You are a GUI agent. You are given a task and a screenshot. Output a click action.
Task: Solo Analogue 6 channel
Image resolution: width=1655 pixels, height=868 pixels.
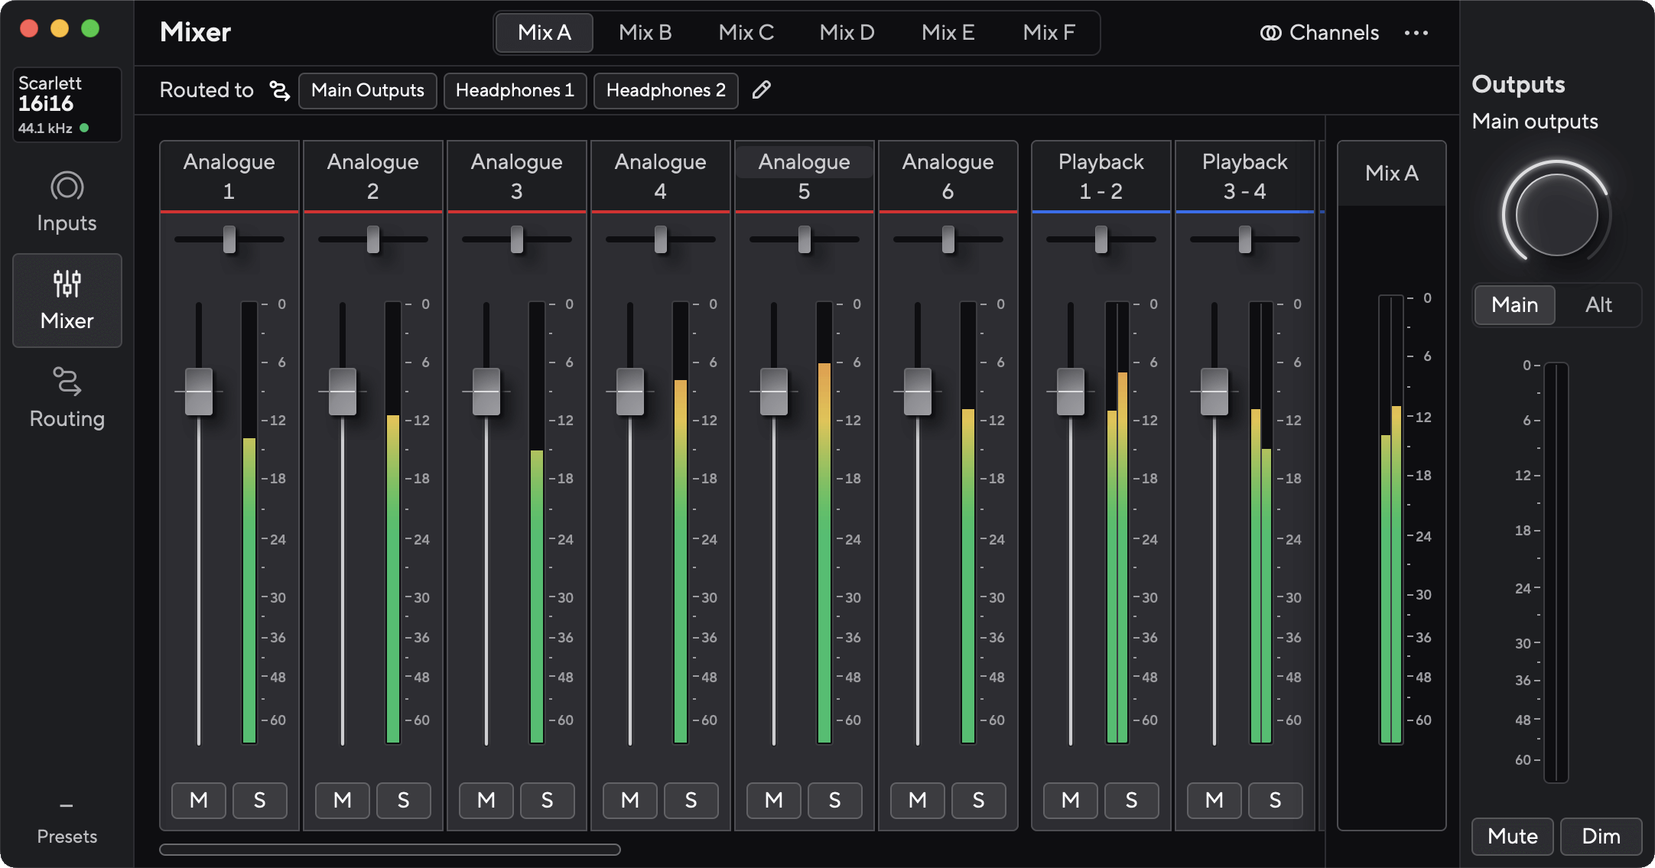click(979, 801)
